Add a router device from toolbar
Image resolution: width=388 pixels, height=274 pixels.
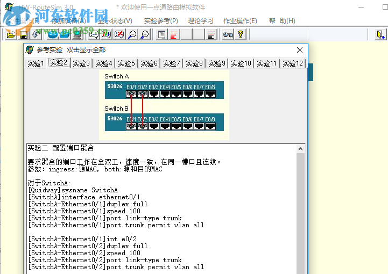coord(52,34)
